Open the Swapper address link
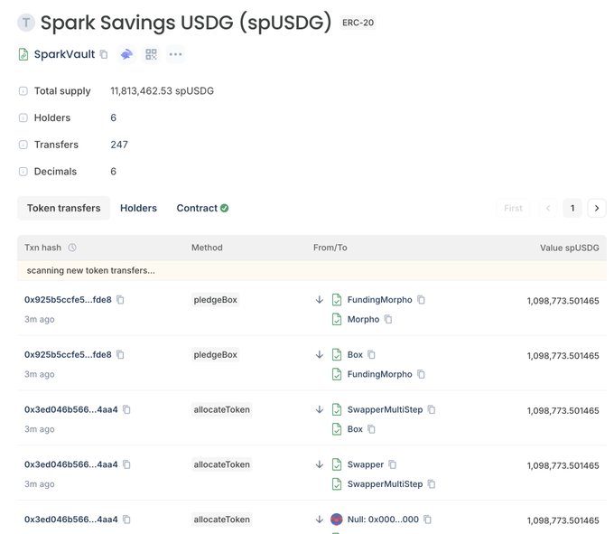Screen dimensions: 614x534 366,464
